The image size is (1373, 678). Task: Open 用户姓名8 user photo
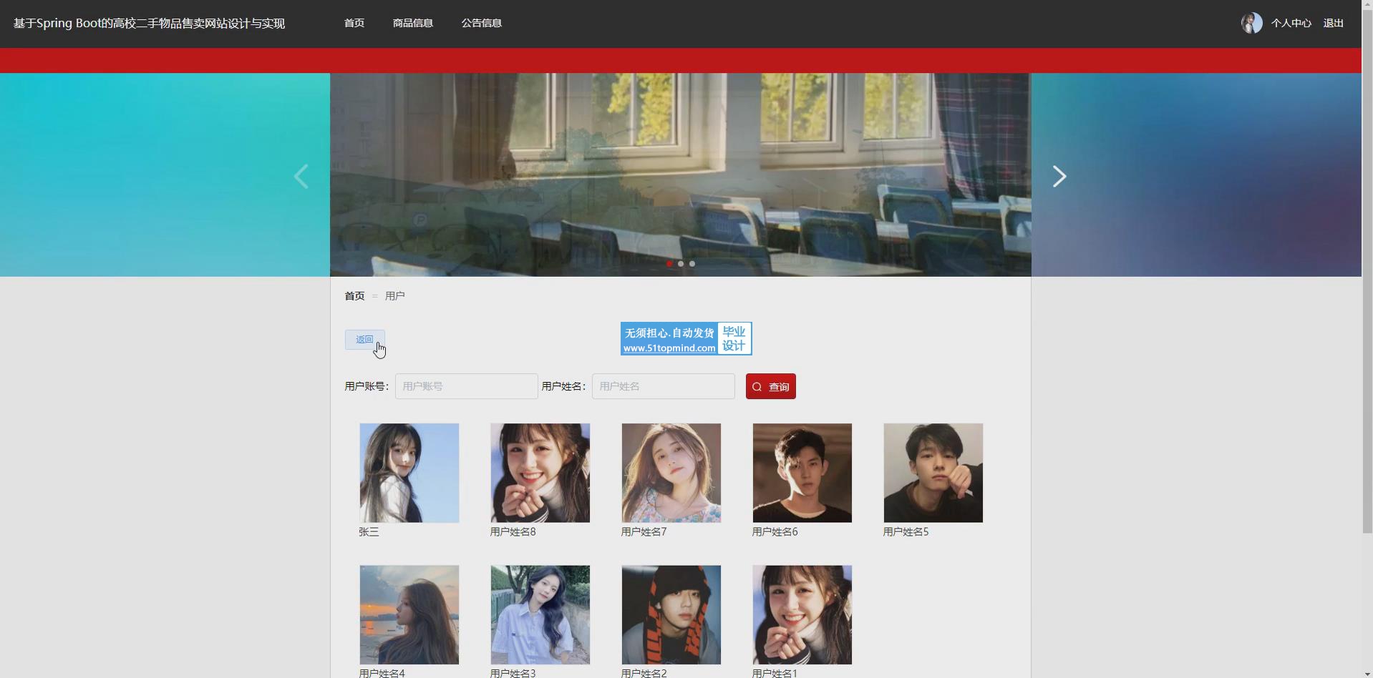pos(540,473)
